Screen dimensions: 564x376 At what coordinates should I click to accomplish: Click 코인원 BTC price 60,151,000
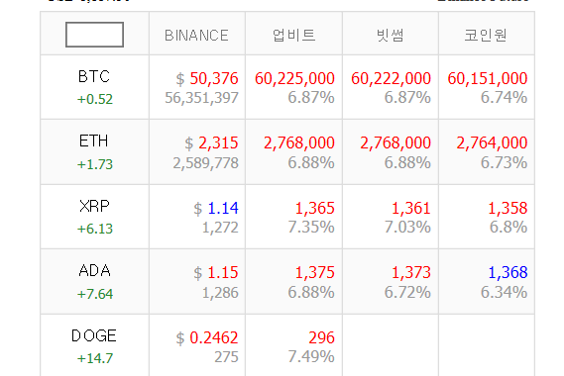(488, 78)
